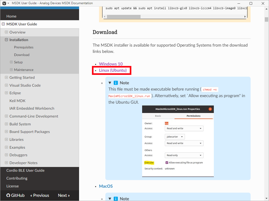Click the Properties dialog screenshot image
This screenshot has width=269, height=201.
pyautogui.click(x=178, y=141)
